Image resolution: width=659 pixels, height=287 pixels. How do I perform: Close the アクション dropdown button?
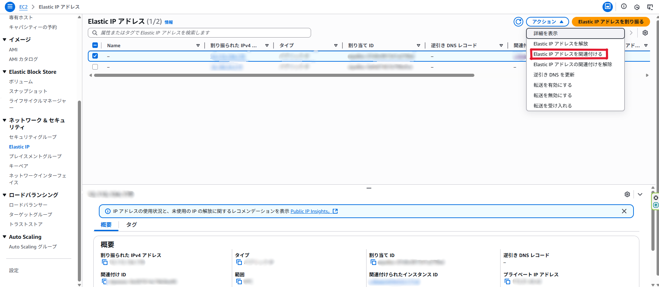pyautogui.click(x=547, y=22)
